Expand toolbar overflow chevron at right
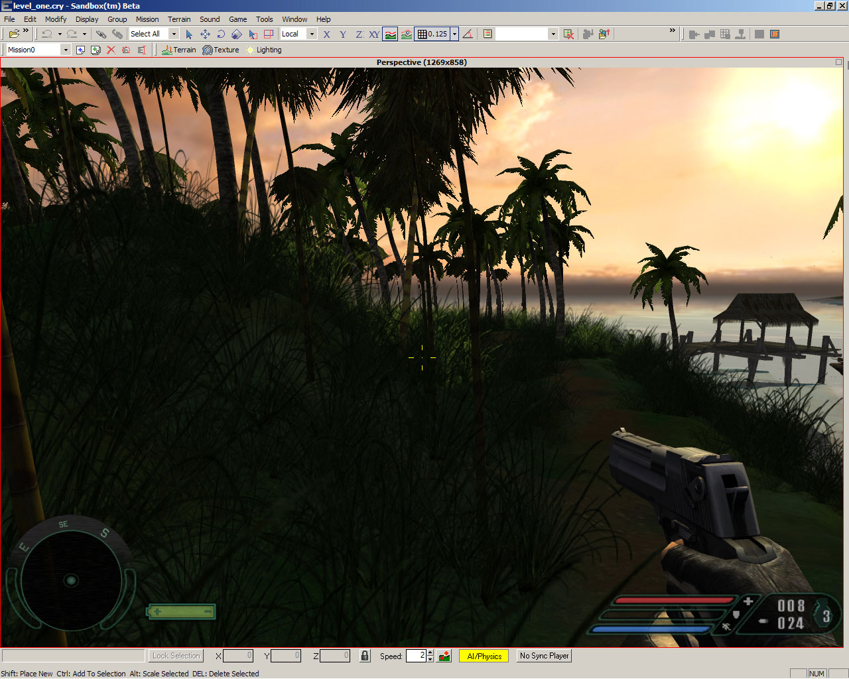849x679 pixels. pyautogui.click(x=672, y=31)
